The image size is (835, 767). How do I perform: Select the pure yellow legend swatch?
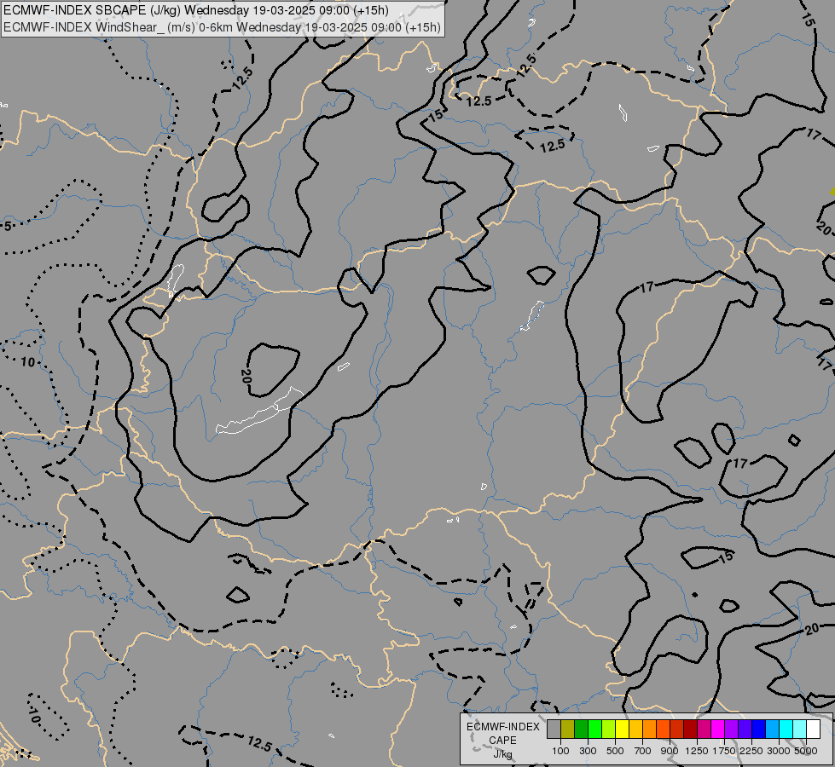click(x=622, y=729)
